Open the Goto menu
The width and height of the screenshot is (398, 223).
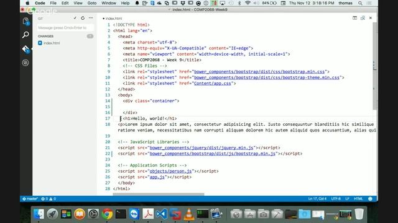[92, 3]
